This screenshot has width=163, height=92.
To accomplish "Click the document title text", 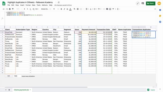I will coord(30,2).
